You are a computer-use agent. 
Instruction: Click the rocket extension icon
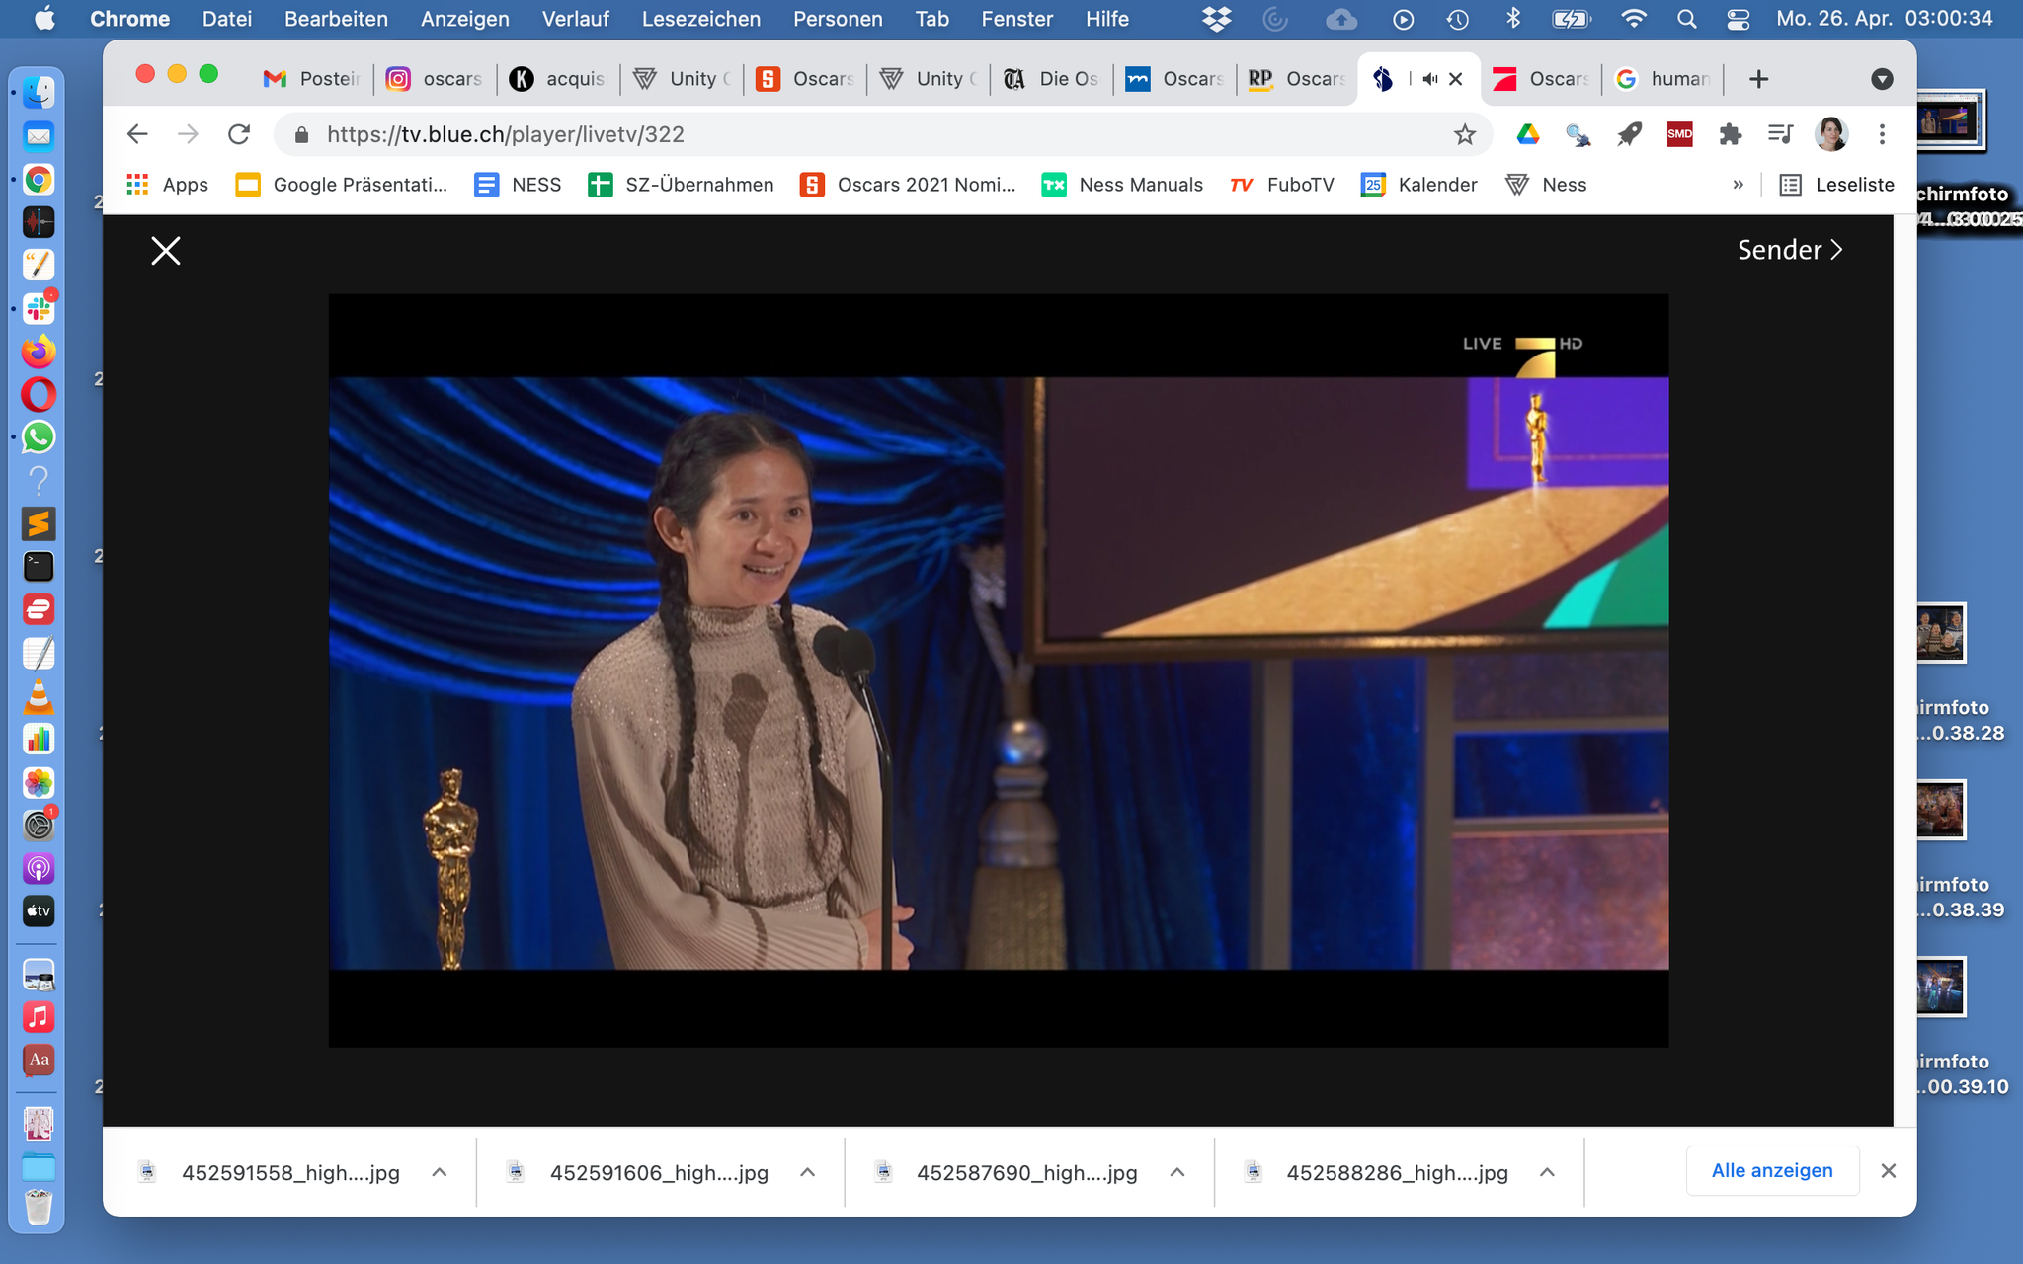point(1629,134)
